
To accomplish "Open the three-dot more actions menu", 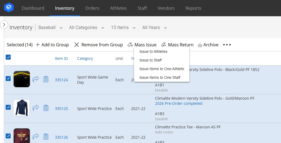I will pyautogui.click(x=227, y=45).
